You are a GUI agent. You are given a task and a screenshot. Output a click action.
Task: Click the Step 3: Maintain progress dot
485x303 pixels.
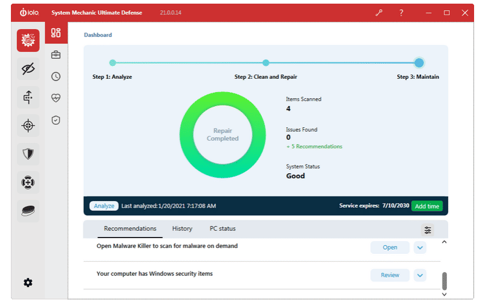coord(419,63)
